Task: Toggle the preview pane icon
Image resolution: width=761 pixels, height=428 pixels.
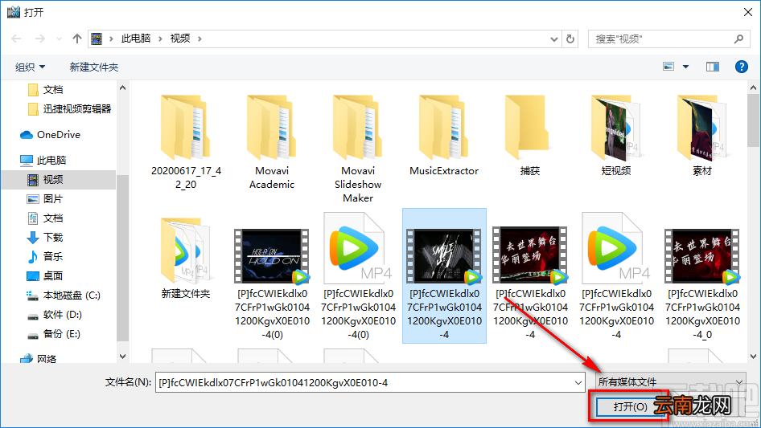Action: click(x=713, y=67)
